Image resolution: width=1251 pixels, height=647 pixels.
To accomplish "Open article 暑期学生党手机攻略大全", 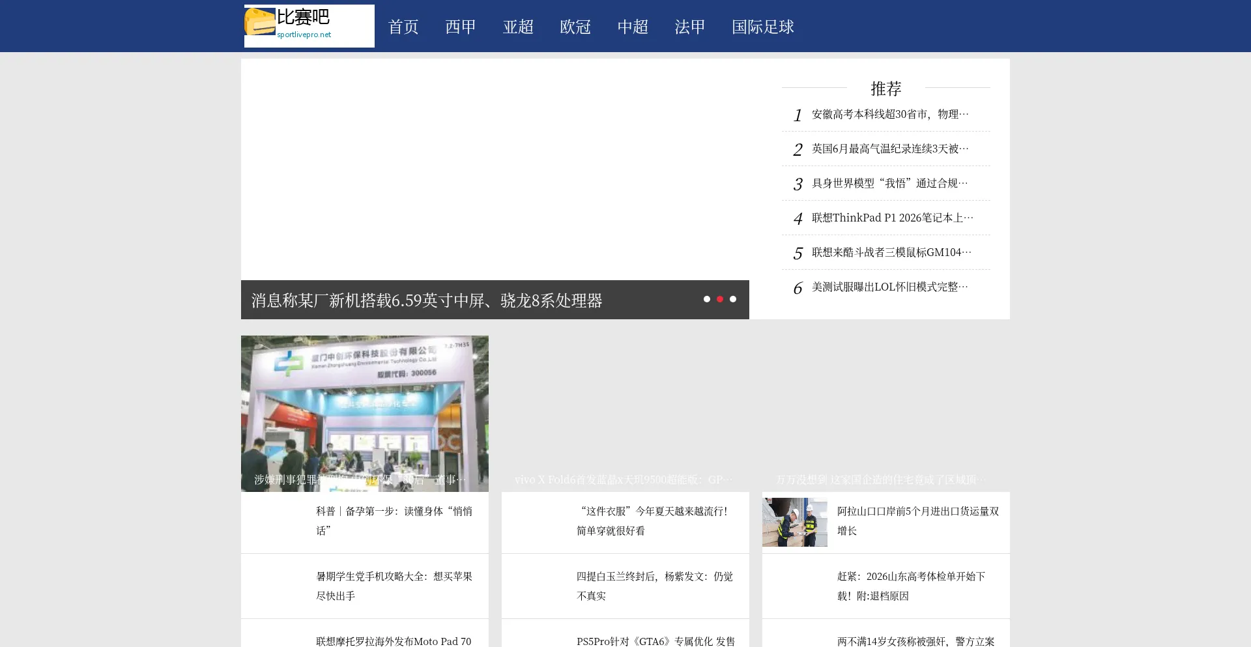I will [394, 586].
